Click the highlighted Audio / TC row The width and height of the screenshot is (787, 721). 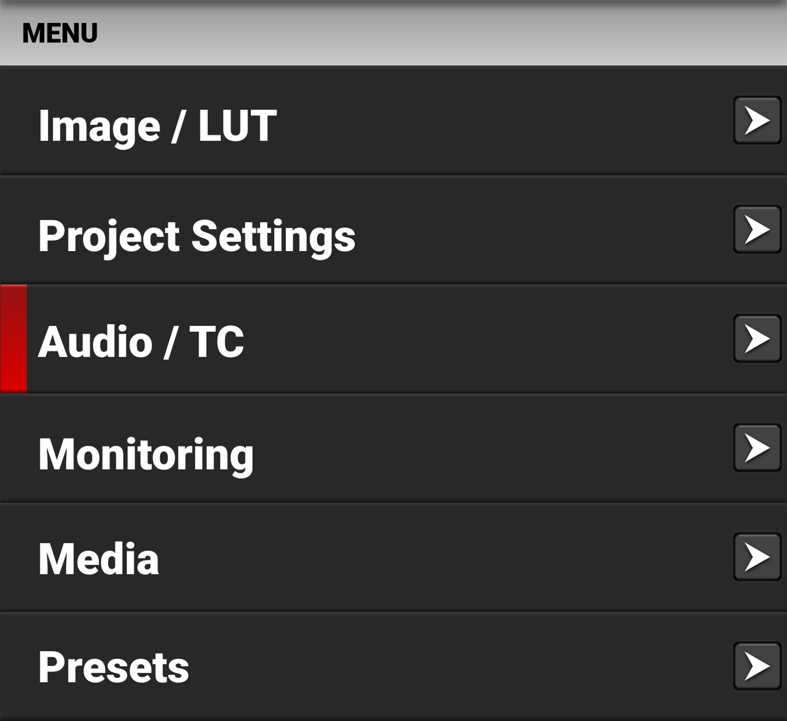315,342
